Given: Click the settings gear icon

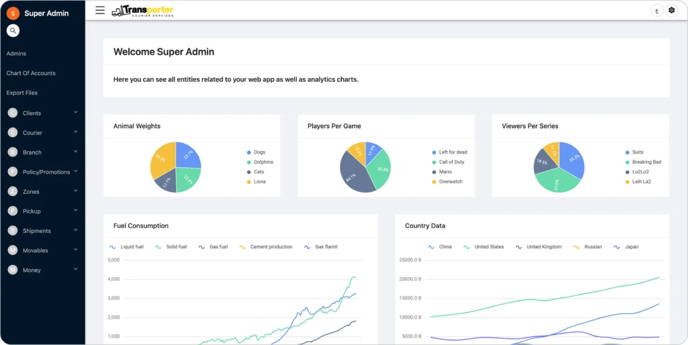Looking at the screenshot, I should (x=671, y=10).
